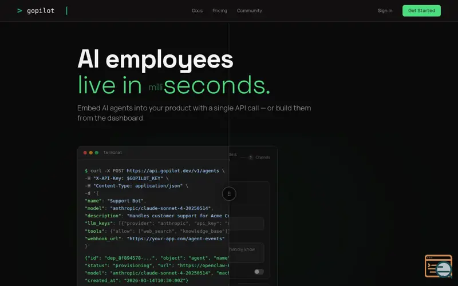This screenshot has height=286, width=458.
Task: Click the "Content-Type: application/json" line
Action: tap(136, 186)
